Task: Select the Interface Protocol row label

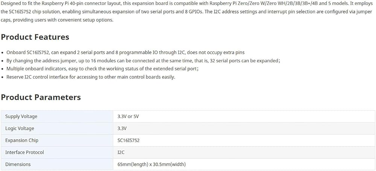Action: [24, 152]
